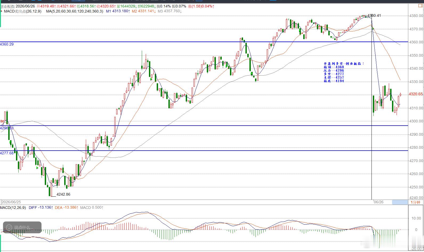
Task: Click the 06/26 date marker on time axis
Action: click(x=379, y=202)
